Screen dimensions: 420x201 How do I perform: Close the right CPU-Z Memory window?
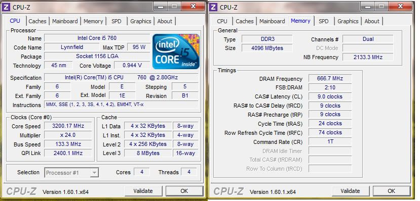click(400, 6)
